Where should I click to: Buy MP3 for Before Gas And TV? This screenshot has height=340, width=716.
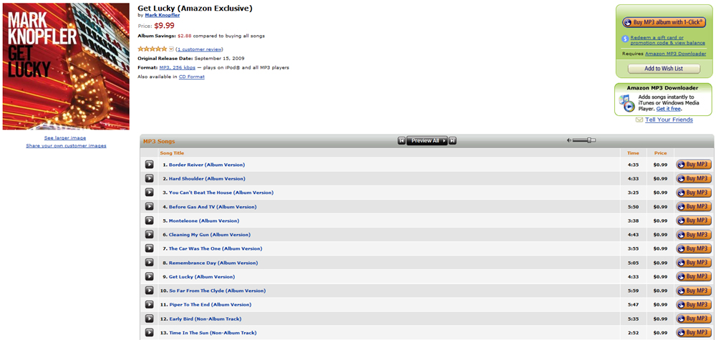click(694, 206)
